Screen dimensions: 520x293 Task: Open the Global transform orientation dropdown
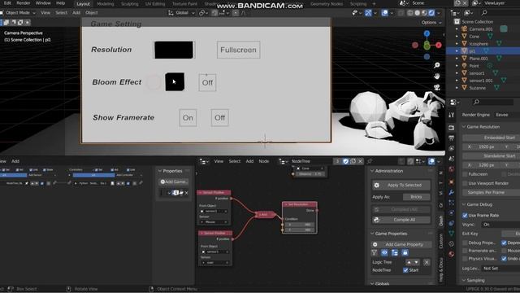(181, 13)
